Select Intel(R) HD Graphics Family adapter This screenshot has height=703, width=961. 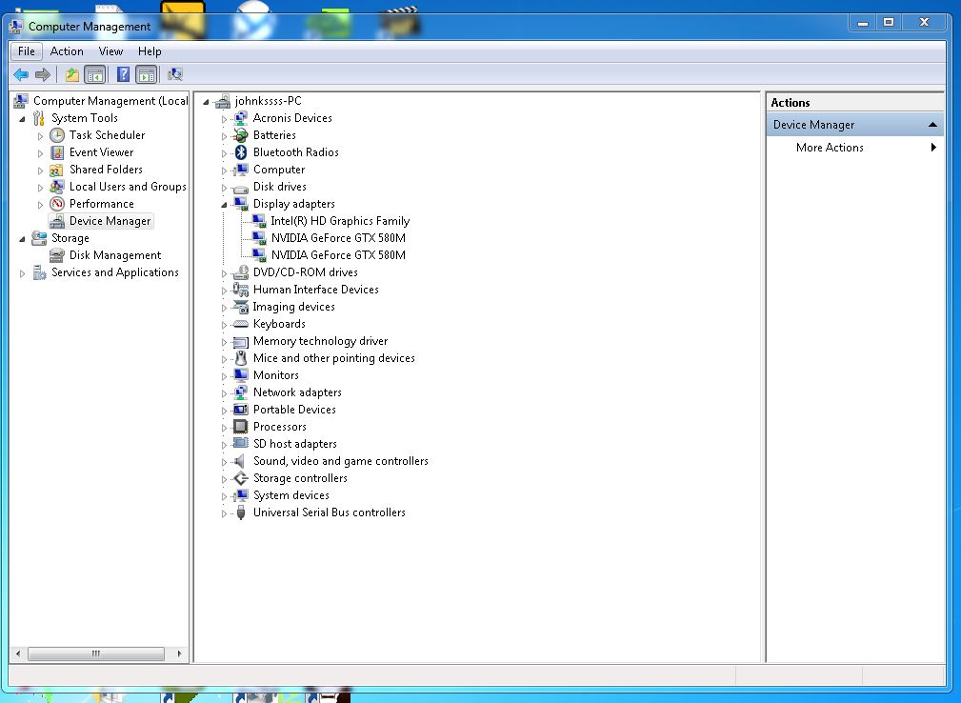tap(340, 221)
